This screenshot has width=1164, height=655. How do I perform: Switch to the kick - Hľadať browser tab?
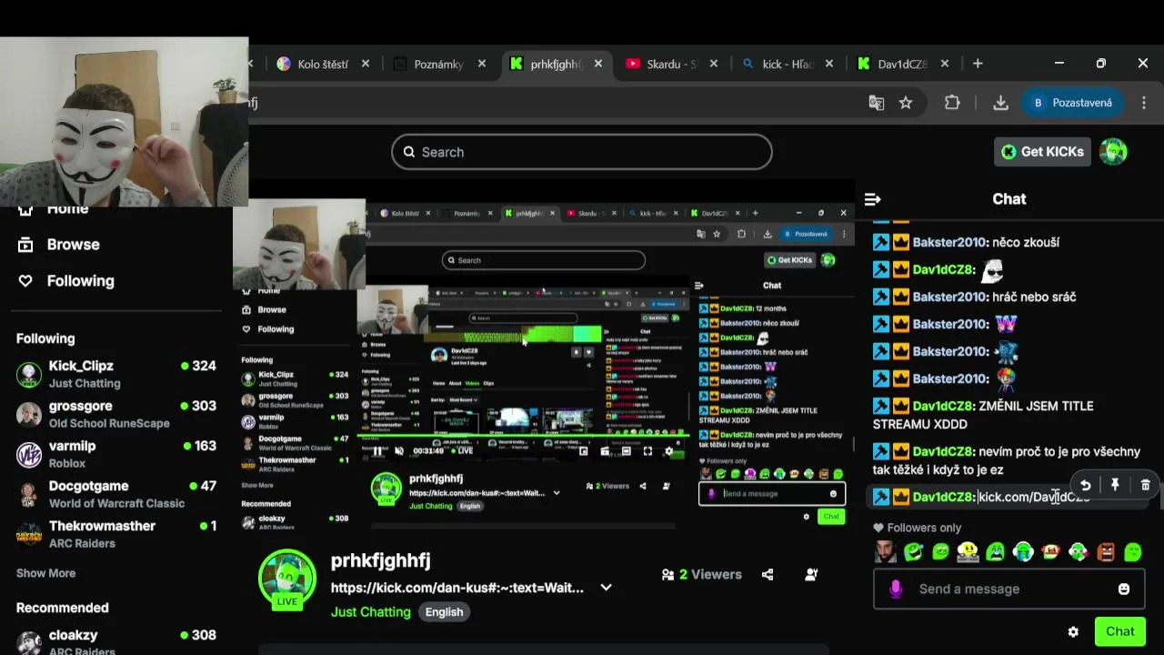[x=788, y=64]
